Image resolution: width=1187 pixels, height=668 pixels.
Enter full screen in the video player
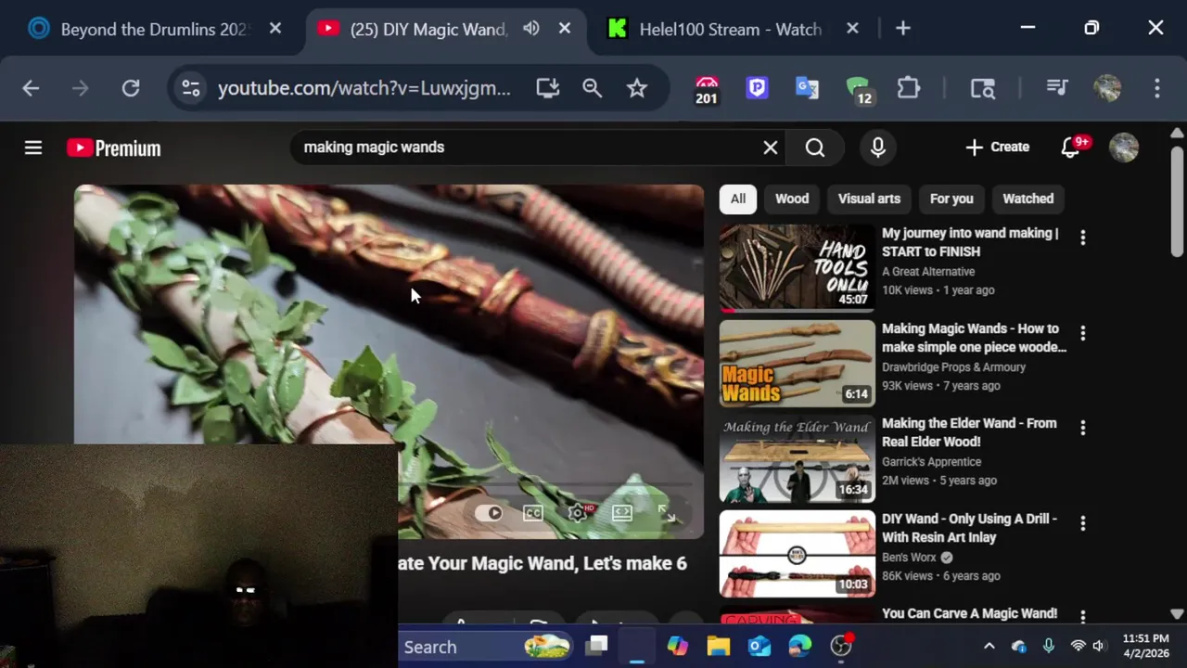point(666,512)
